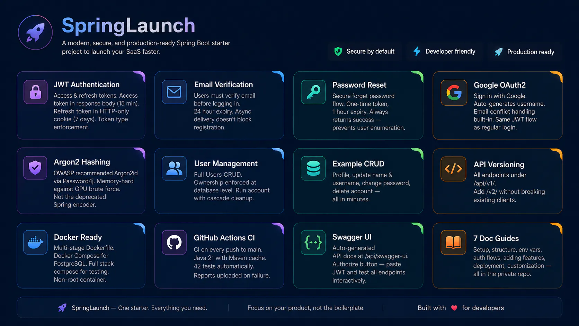Click the Password Reset key icon
The width and height of the screenshot is (579, 326).
[x=313, y=92]
